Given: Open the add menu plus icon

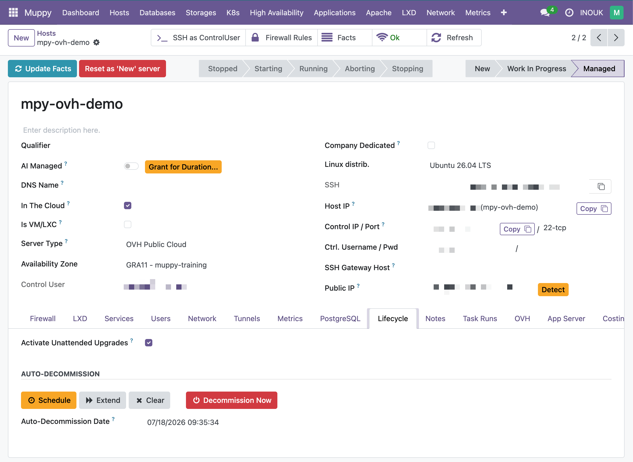Looking at the screenshot, I should click(x=504, y=13).
